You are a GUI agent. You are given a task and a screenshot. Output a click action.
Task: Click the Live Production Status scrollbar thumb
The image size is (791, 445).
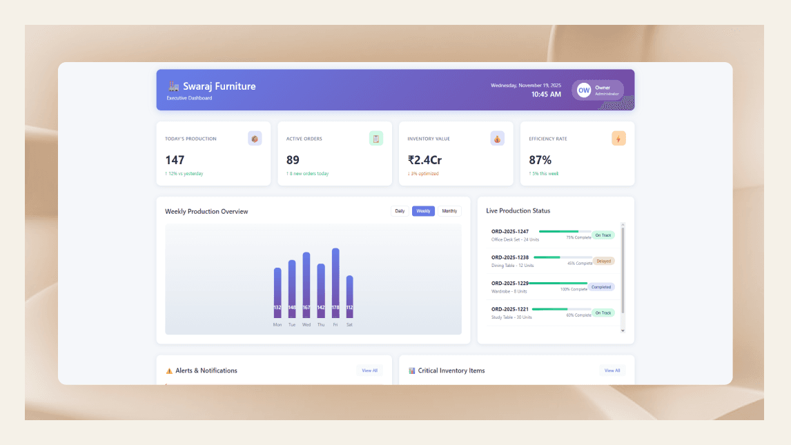tap(623, 270)
